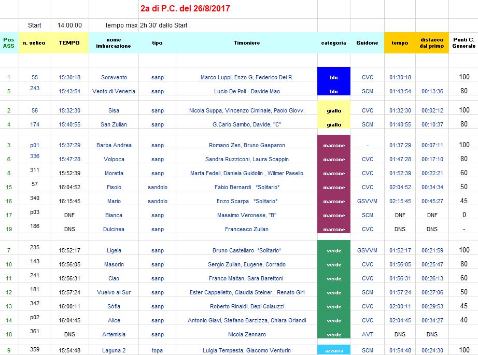Click sail number 243 cell
This screenshot has height=355, width=478.
pyautogui.click(x=34, y=88)
